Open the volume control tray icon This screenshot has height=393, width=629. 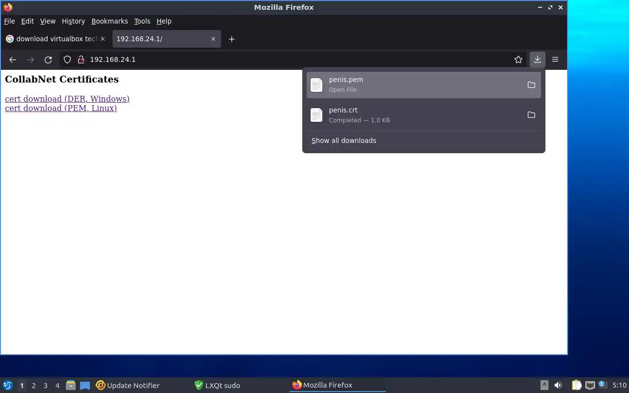click(x=558, y=385)
